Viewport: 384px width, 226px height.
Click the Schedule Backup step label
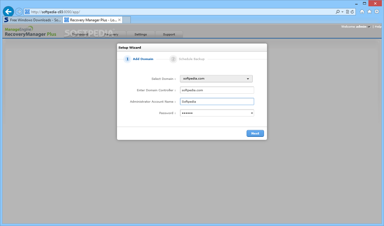point(192,59)
